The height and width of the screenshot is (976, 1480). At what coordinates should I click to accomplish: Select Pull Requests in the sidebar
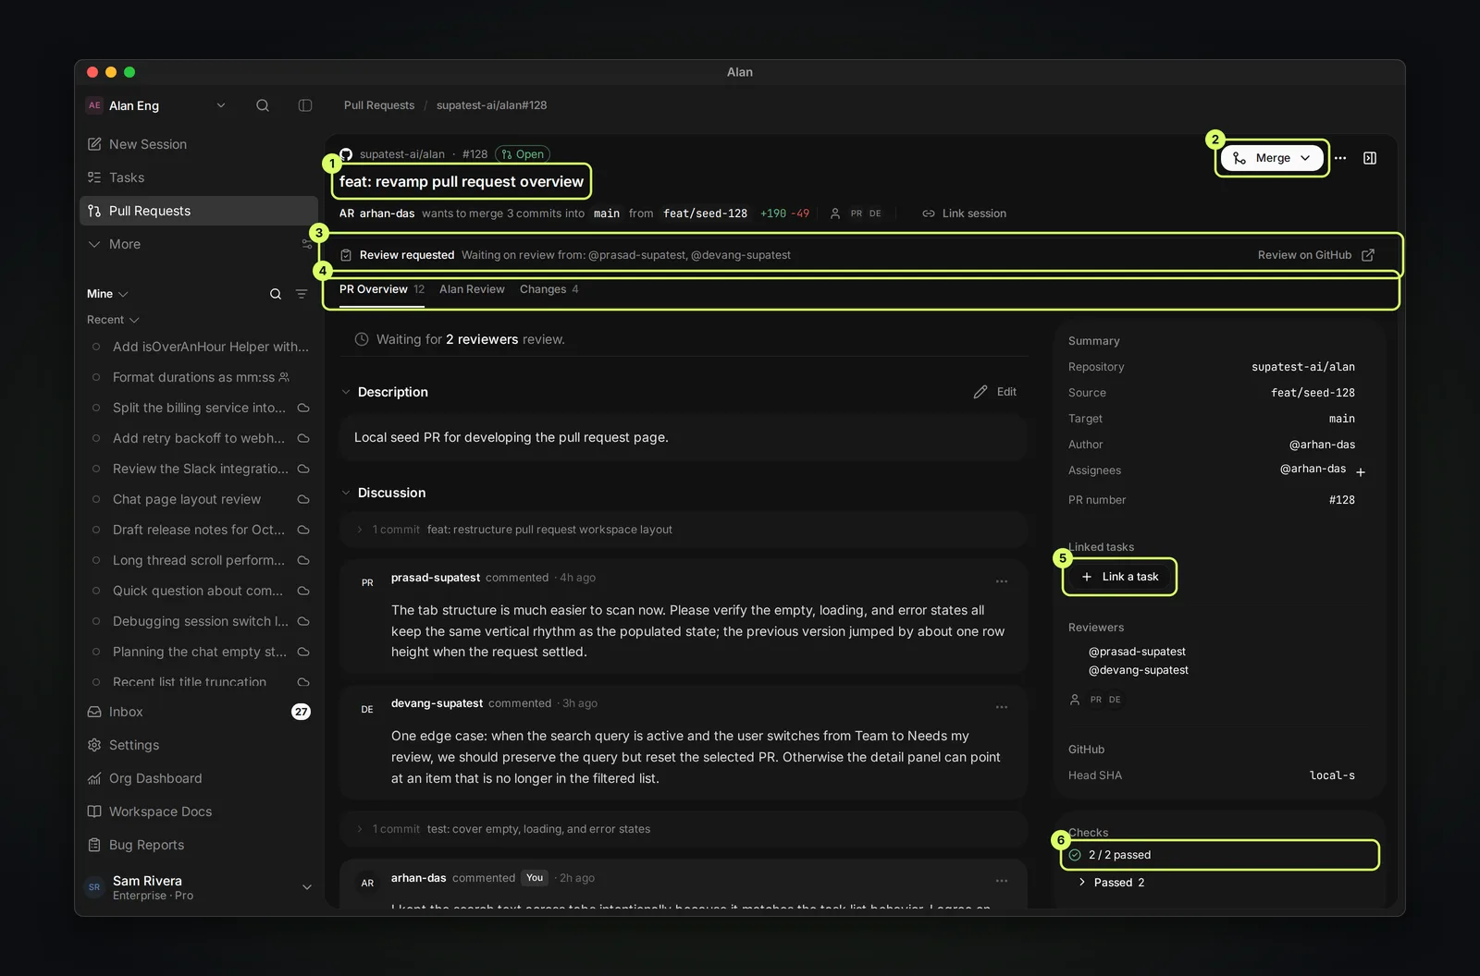199,211
